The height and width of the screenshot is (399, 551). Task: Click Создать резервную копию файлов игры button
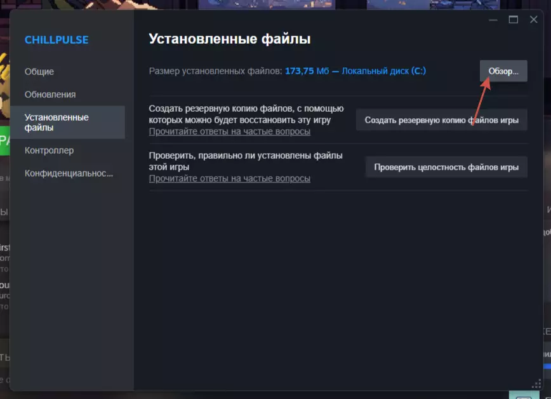point(441,120)
